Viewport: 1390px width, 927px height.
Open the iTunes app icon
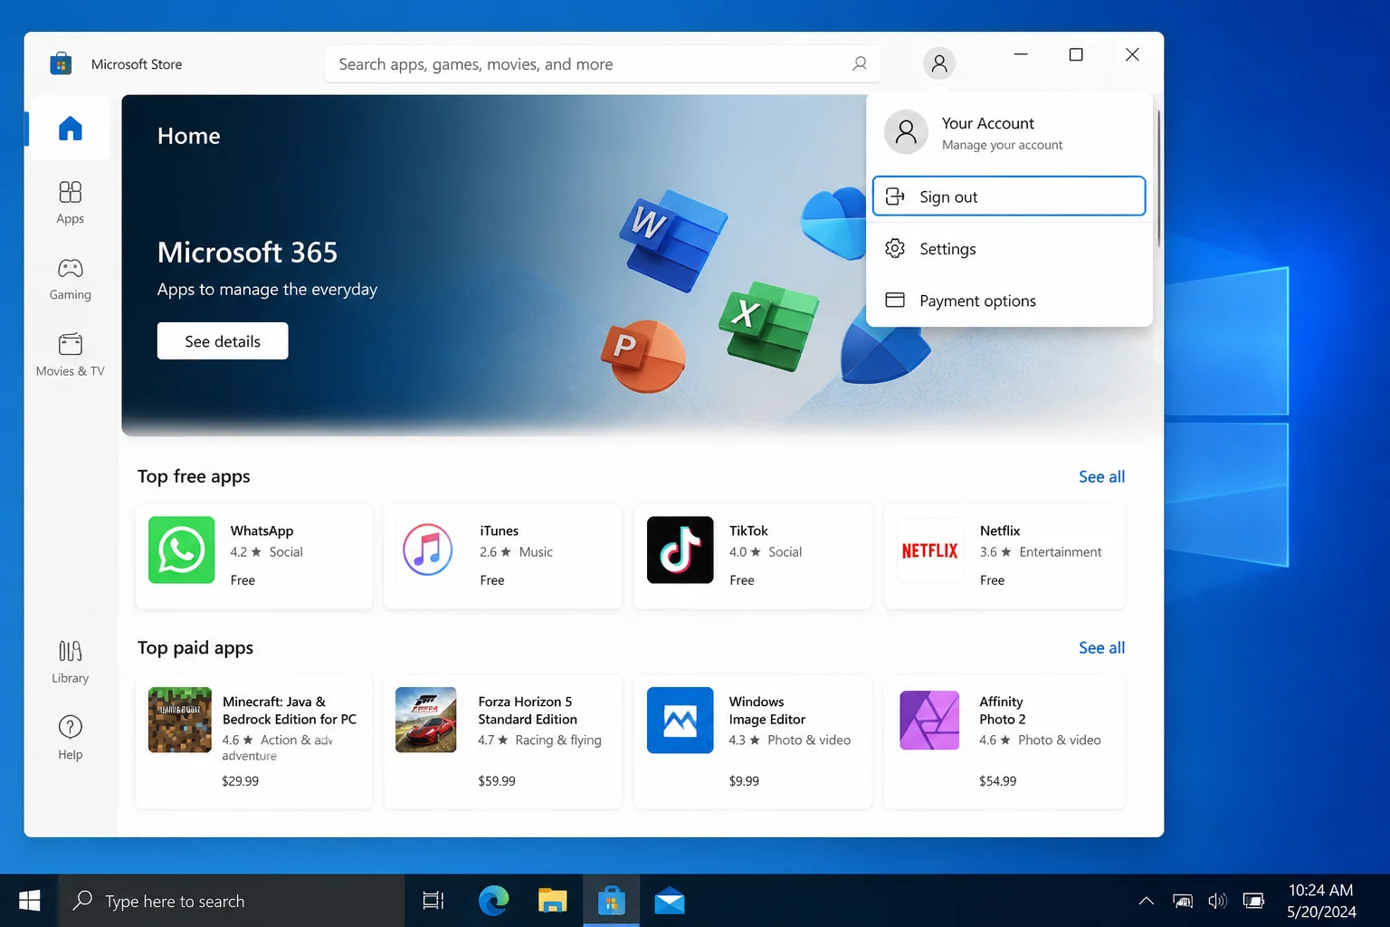click(x=428, y=550)
